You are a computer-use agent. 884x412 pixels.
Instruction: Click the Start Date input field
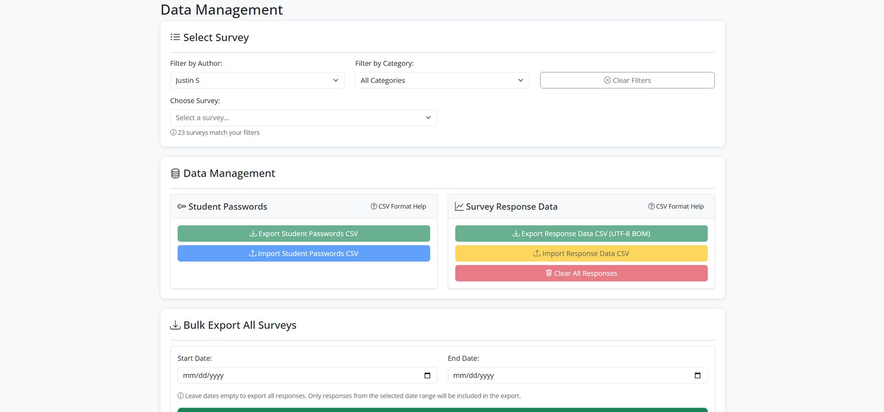(307, 376)
